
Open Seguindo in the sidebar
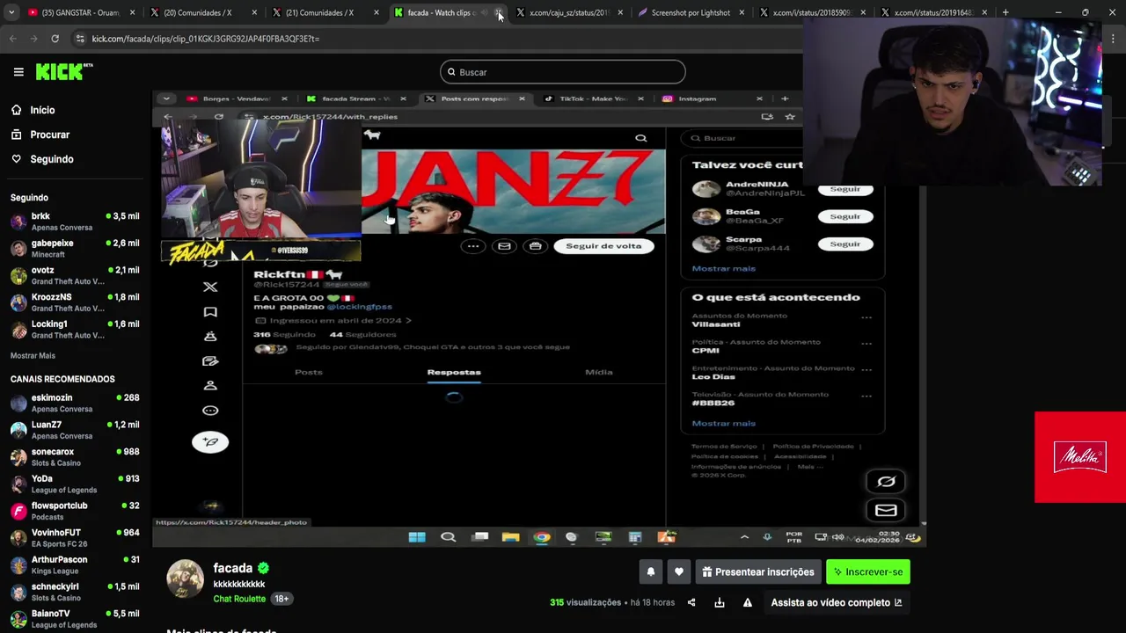point(41,159)
